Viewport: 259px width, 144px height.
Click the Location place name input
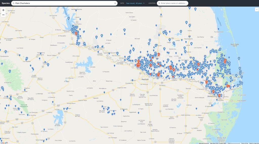(174, 3)
